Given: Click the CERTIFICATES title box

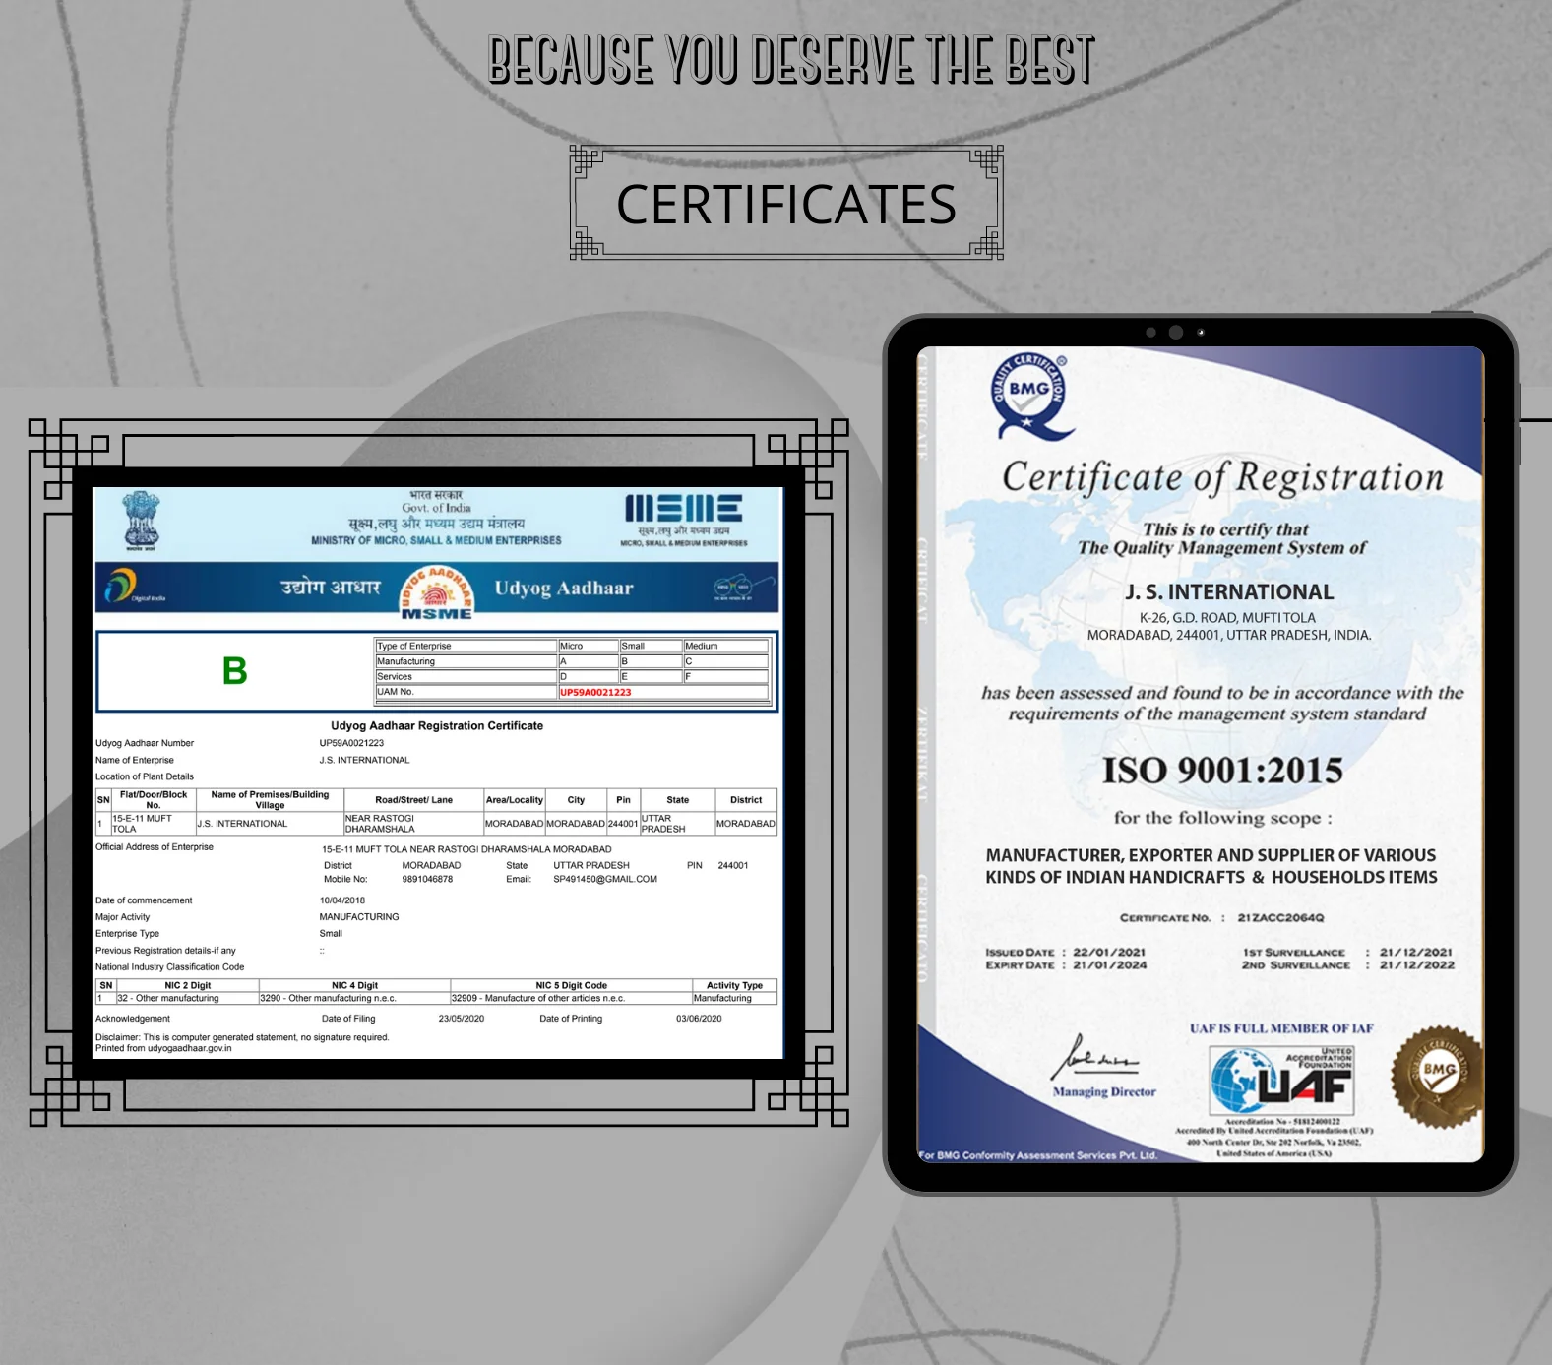Looking at the screenshot, I should [785, 204].
